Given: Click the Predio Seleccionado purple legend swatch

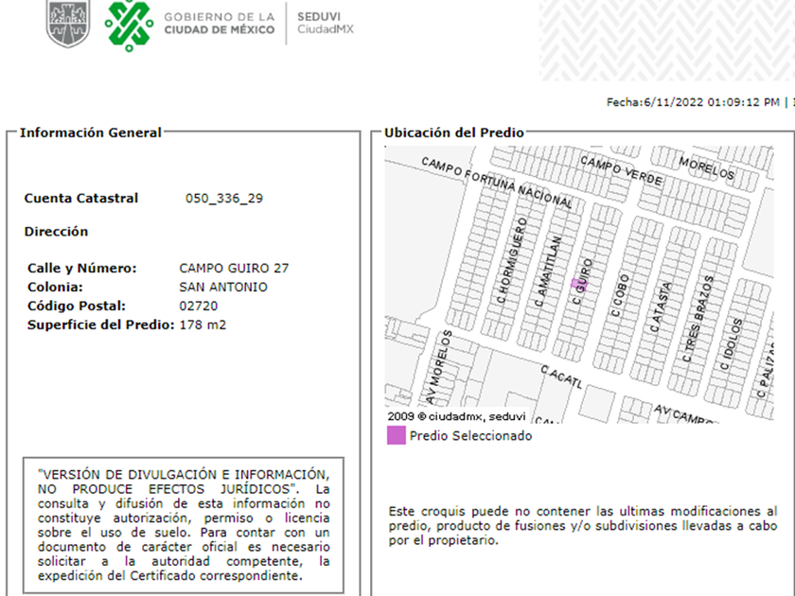Looking at the screenshot, I should point(397,435).
